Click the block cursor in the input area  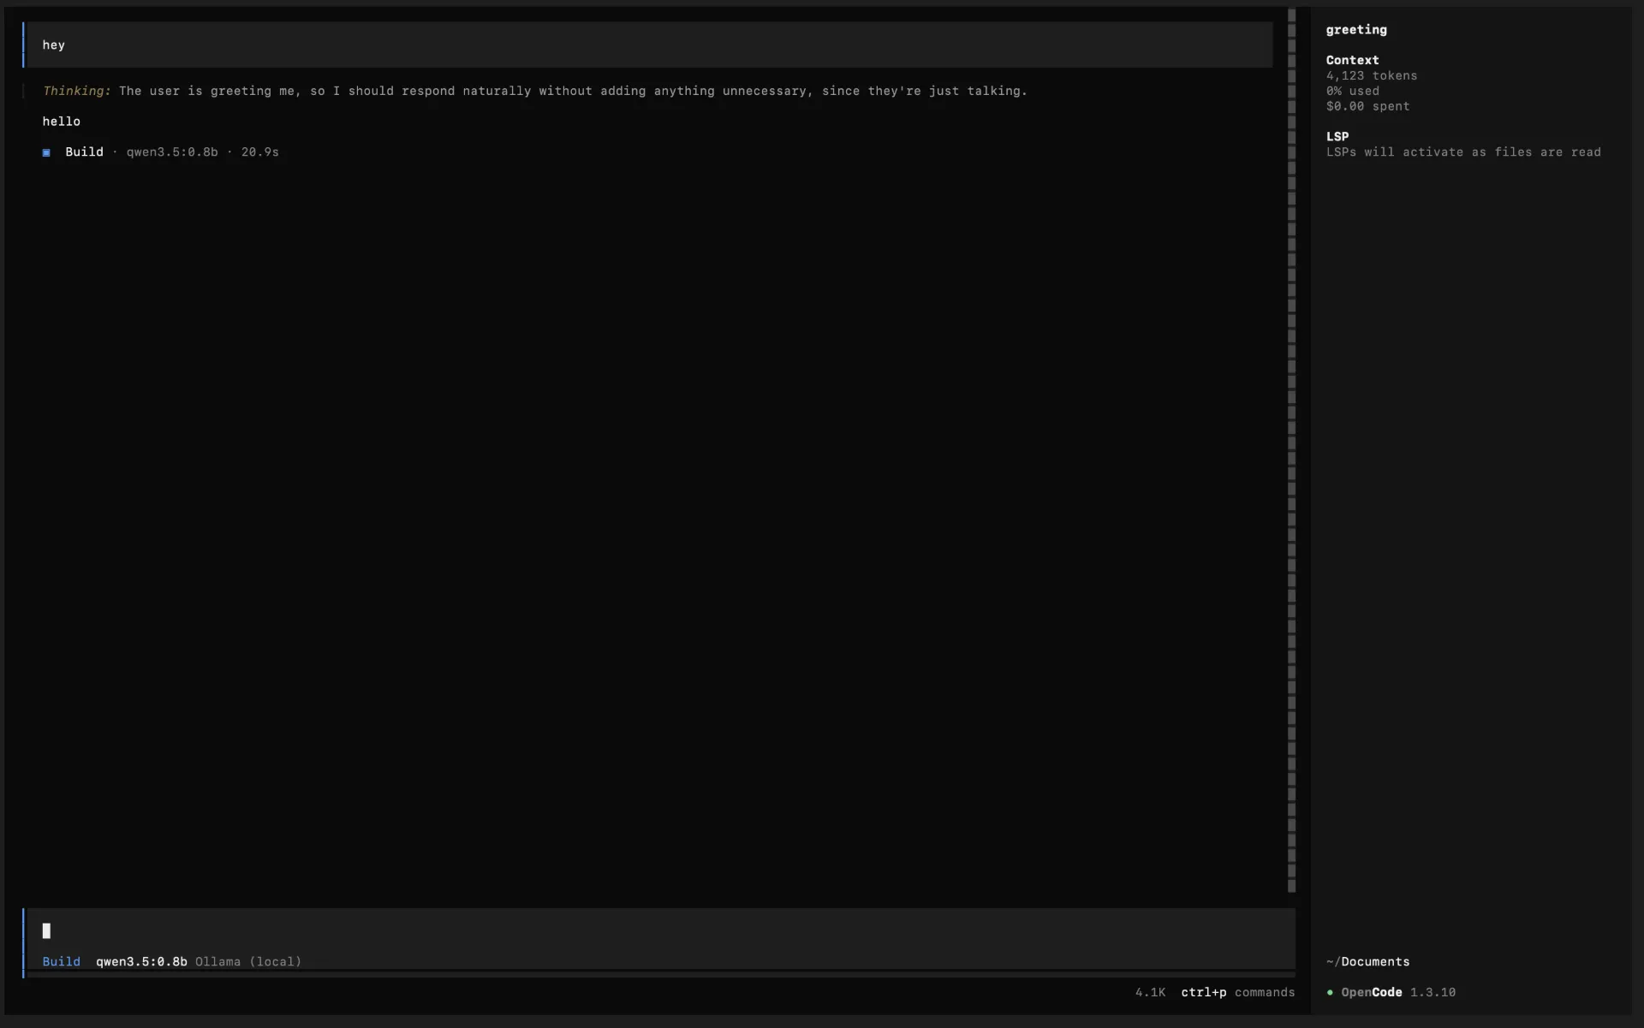click(47, 930)
